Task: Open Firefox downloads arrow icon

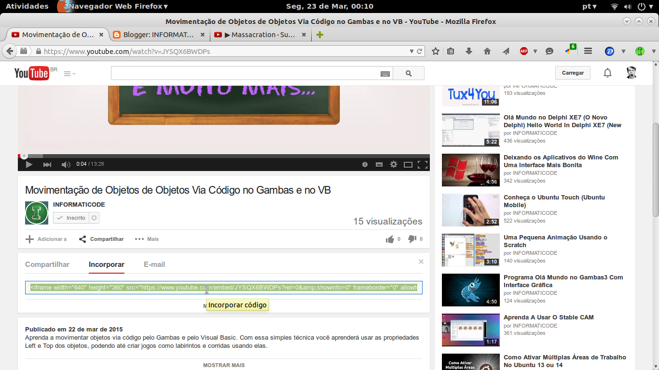Action: [x=468, y=51]
